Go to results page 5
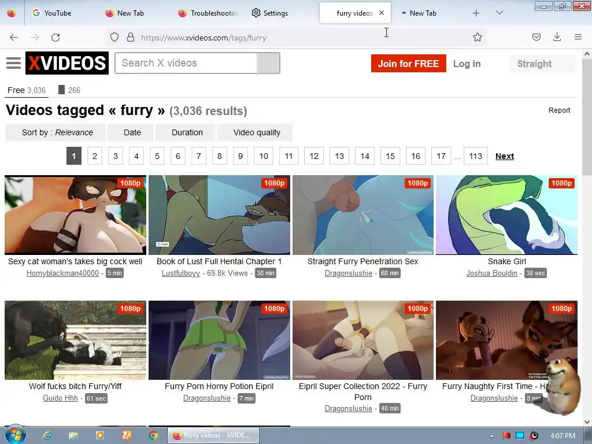The height and width of the screenshot is (444, 592). [x=157, y=156]
